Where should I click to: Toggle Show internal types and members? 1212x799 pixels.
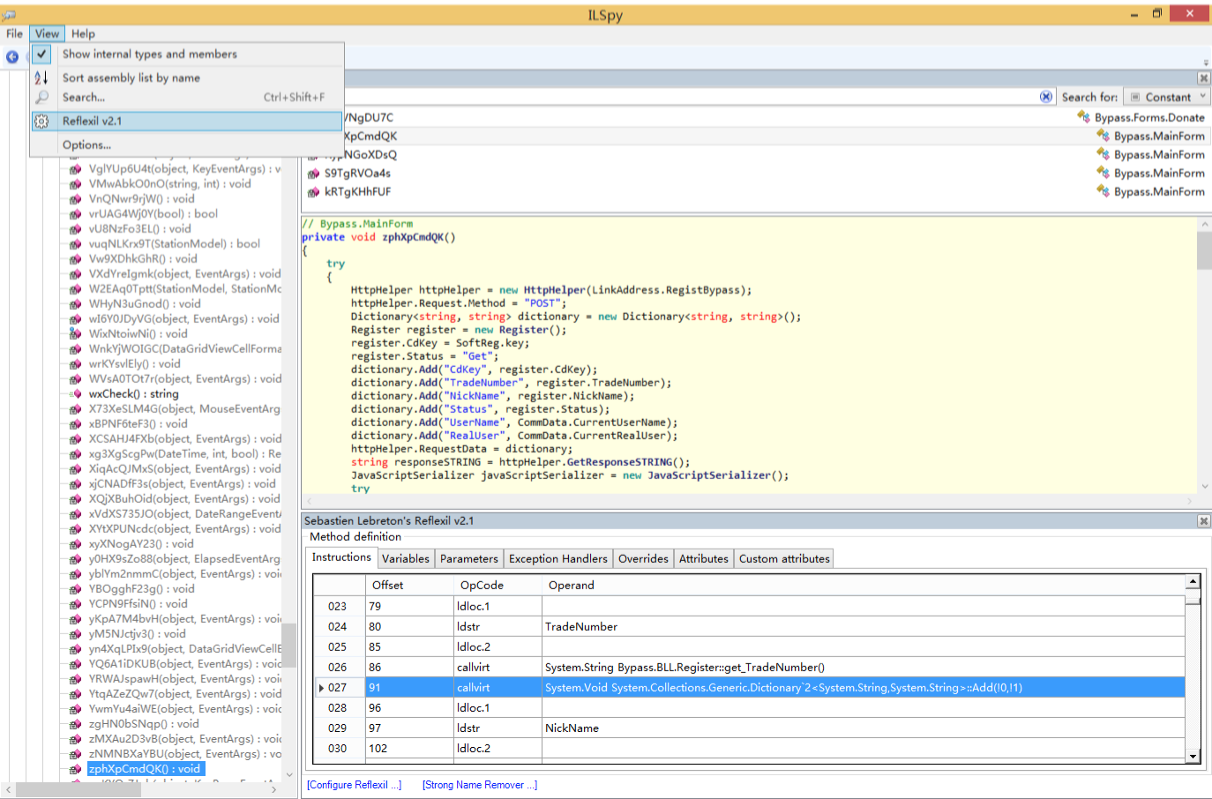point(149,54)
